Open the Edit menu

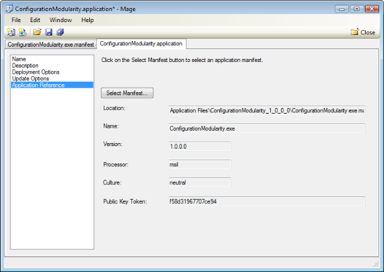35,20
